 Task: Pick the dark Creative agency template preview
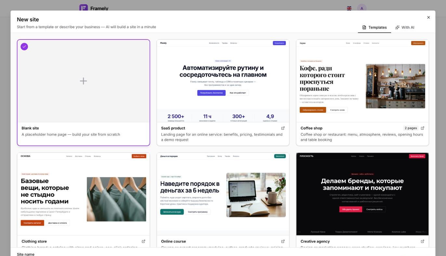coord(362,194)
